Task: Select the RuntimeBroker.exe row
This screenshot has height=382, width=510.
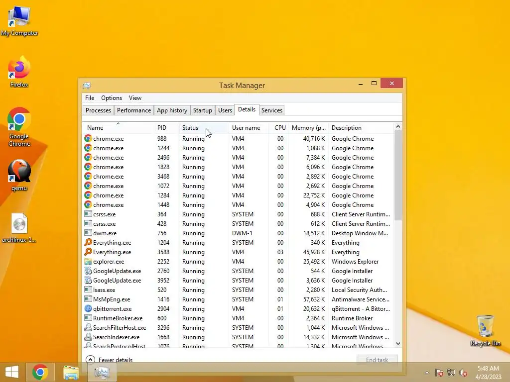Action: coord(238,318)
